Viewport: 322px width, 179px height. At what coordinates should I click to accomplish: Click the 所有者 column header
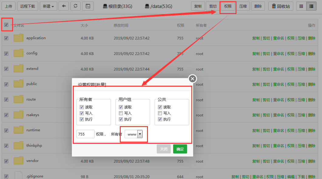point(201,25)
